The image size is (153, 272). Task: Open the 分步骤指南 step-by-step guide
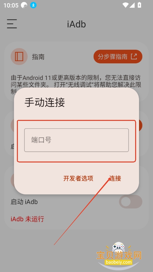coord(118,57)
